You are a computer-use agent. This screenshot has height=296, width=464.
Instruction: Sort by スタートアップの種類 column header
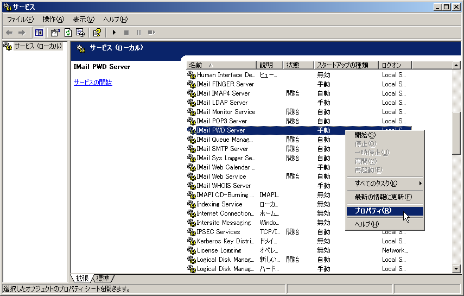click(346, 65)
